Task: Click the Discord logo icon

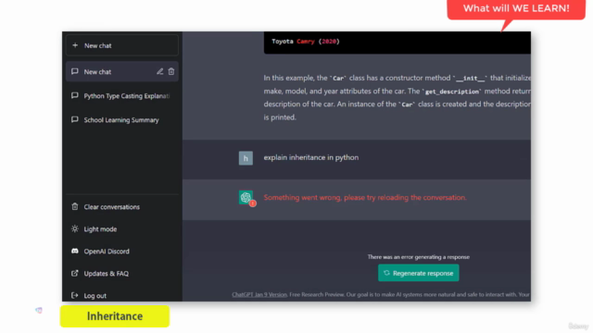Action: tap(75, 251)
